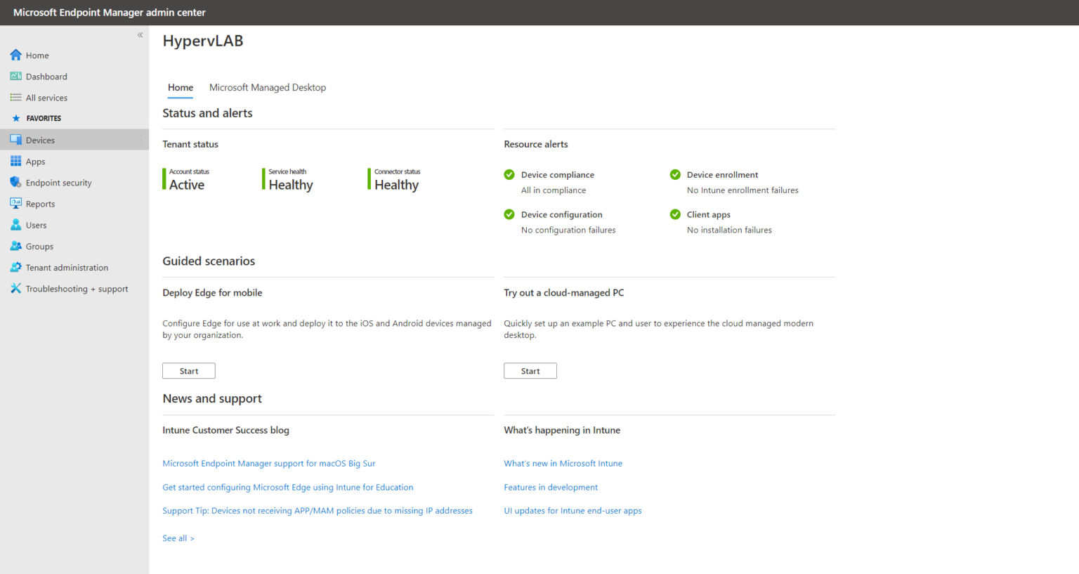Collapse the sidebar with the double chevron
This screenshot has height=574, width=1079.
click(x=140, y=34)
